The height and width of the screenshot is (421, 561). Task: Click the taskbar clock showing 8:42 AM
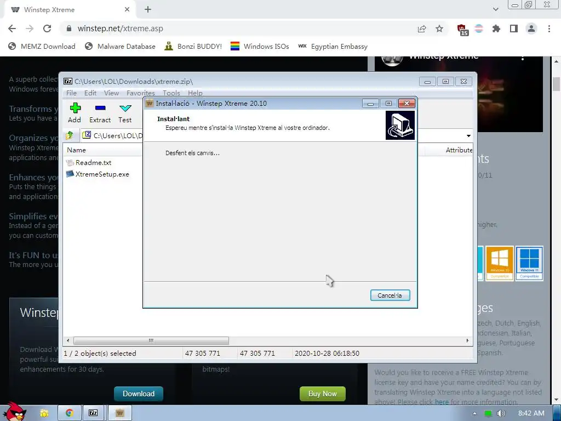(x=531, y=413)
